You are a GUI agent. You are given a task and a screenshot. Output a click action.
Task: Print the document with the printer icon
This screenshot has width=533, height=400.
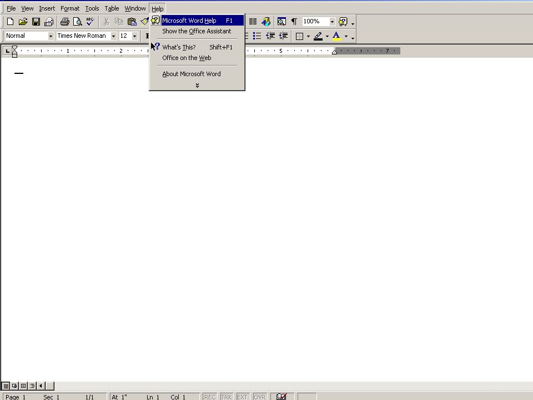click(x=64, y=22)
